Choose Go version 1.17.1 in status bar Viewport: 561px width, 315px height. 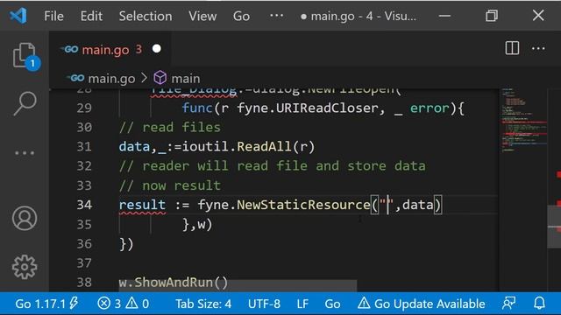pyautogui.click(x=46, y=304)
